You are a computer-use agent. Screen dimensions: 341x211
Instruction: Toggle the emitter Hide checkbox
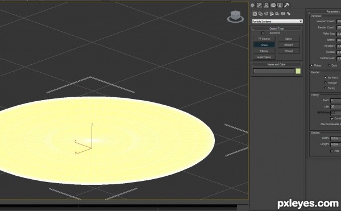(x=332, y=151)
